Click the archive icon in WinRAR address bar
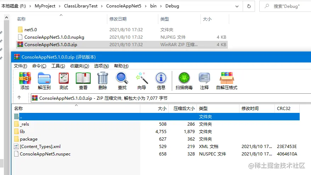311x175 pixels. click(35, 98)
